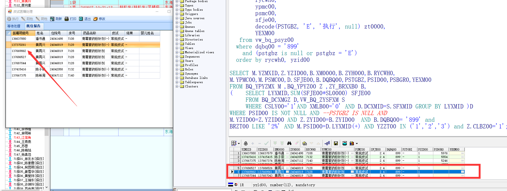Viewport: 507px width, 191px height.
Task: Expand the Sequences tree node
Action: 177,56
